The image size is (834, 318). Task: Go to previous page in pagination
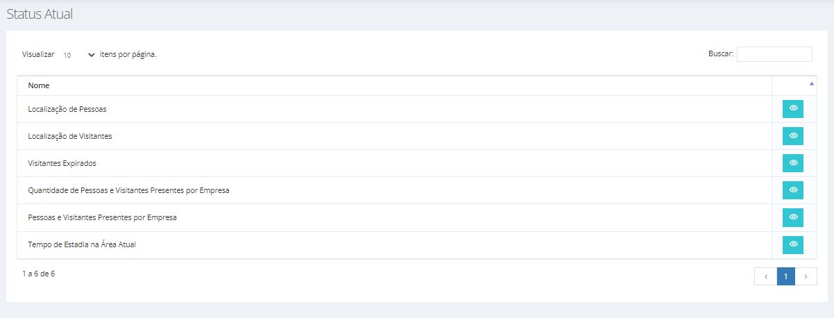765,276
